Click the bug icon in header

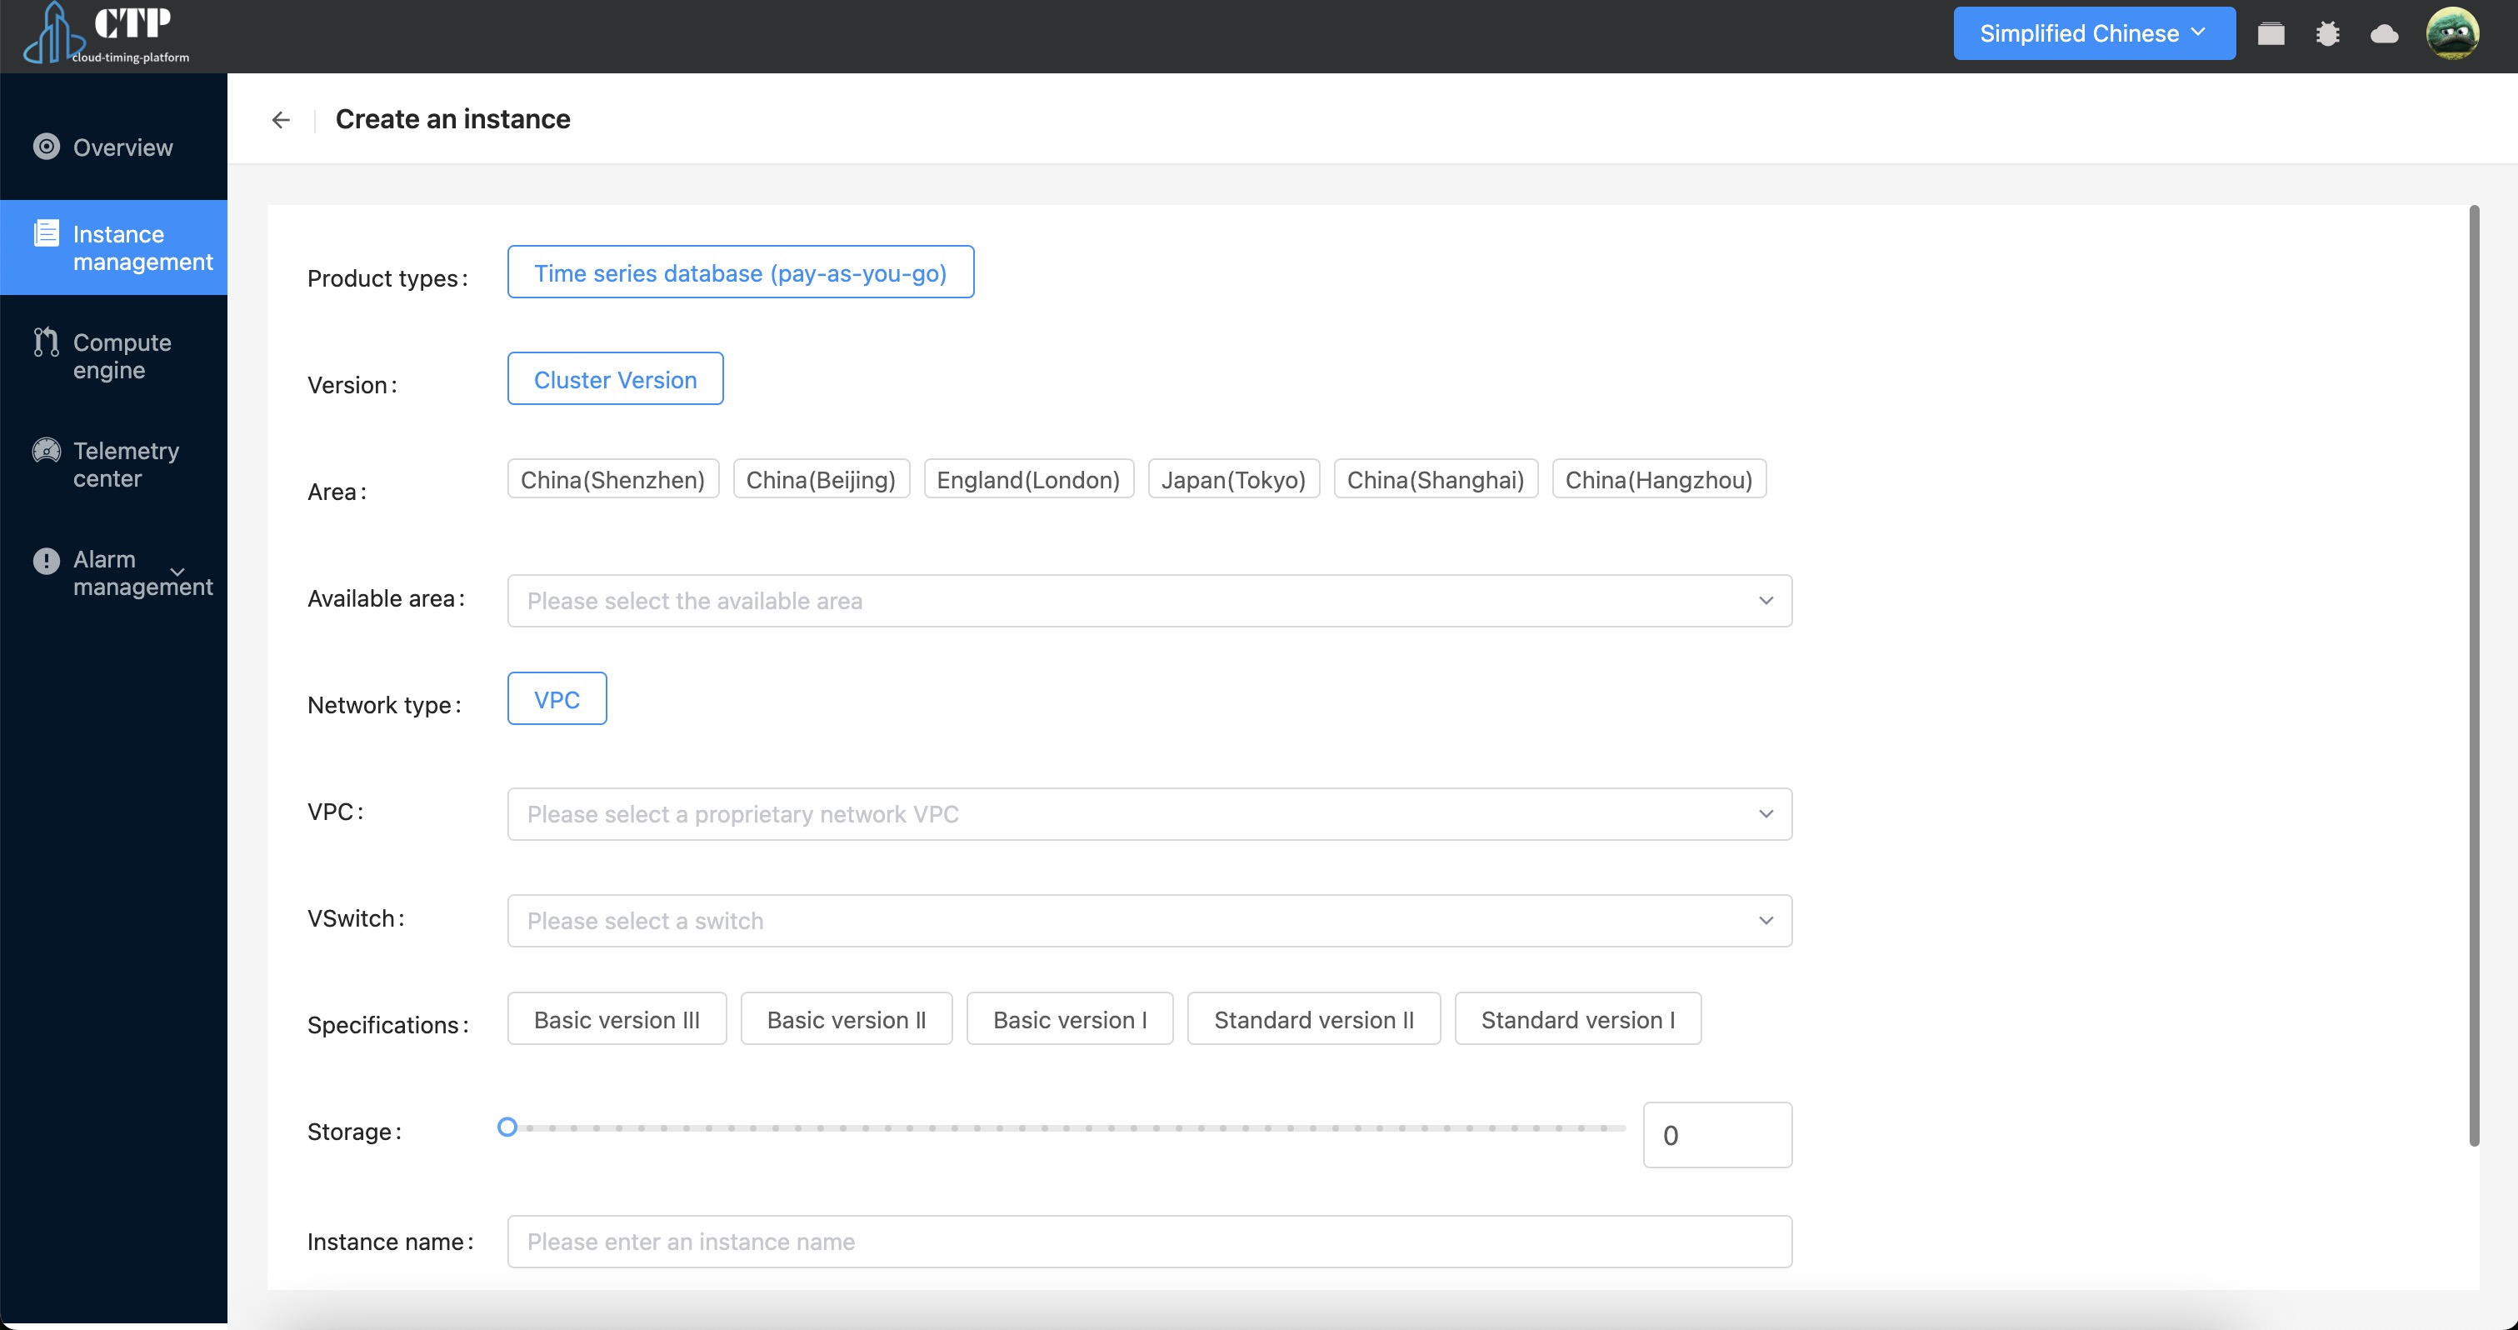coord(2327,34)
